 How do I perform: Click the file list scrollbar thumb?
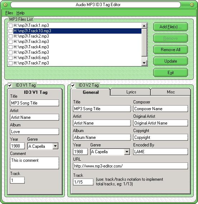tap(144, 43)
